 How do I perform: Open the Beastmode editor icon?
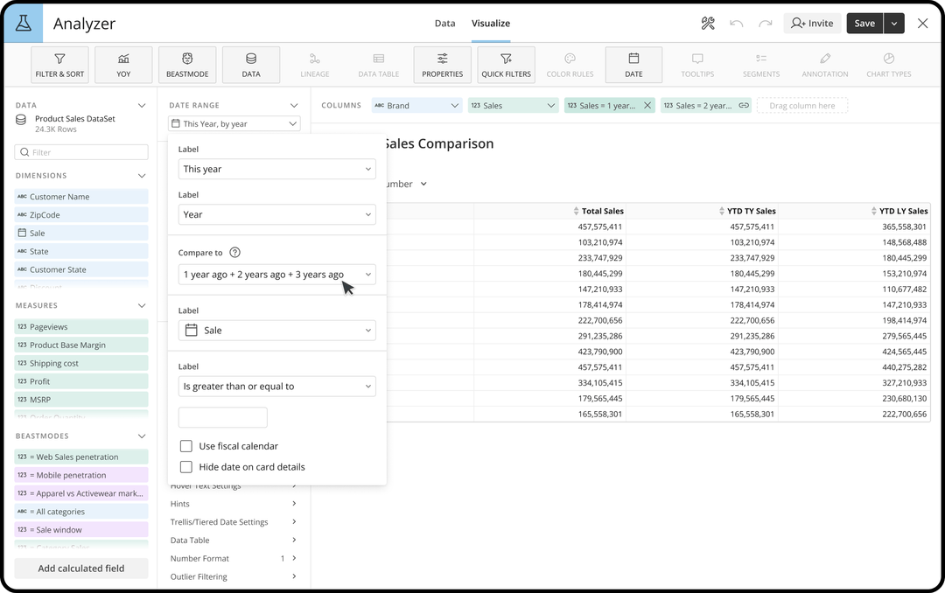coord(187,65)
